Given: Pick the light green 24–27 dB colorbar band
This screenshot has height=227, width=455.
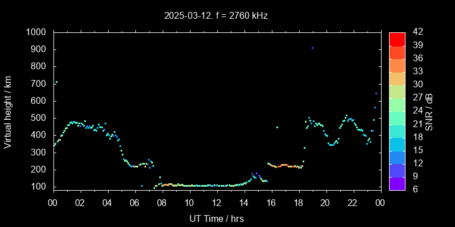Looking at the screenshot, I should click(397, 104).
